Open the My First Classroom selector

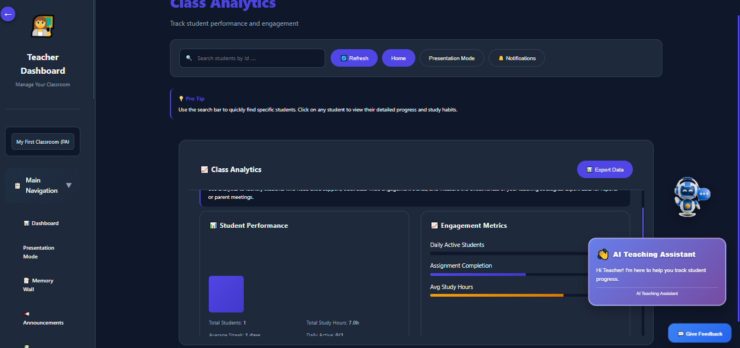click(43, 141)
